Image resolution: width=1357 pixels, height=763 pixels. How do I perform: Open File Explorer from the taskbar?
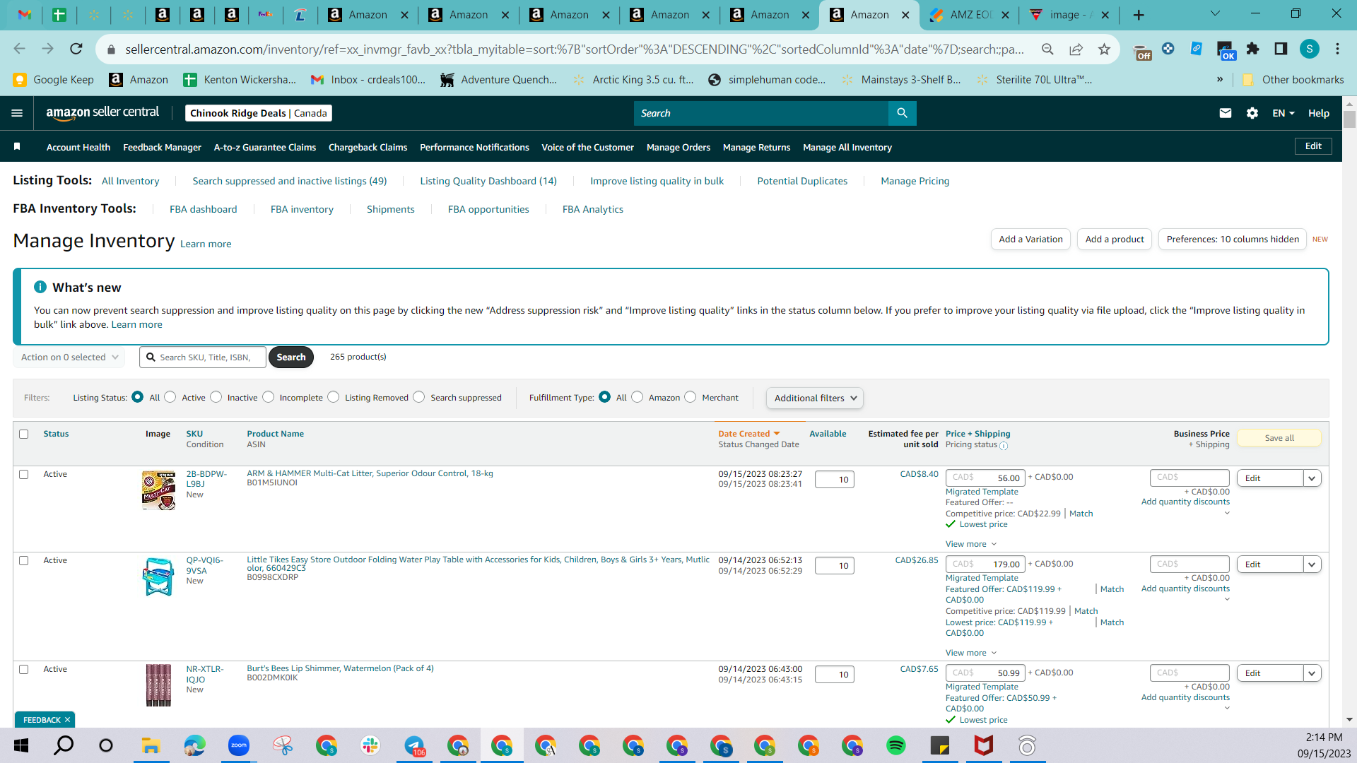click(x=151, y=745)
